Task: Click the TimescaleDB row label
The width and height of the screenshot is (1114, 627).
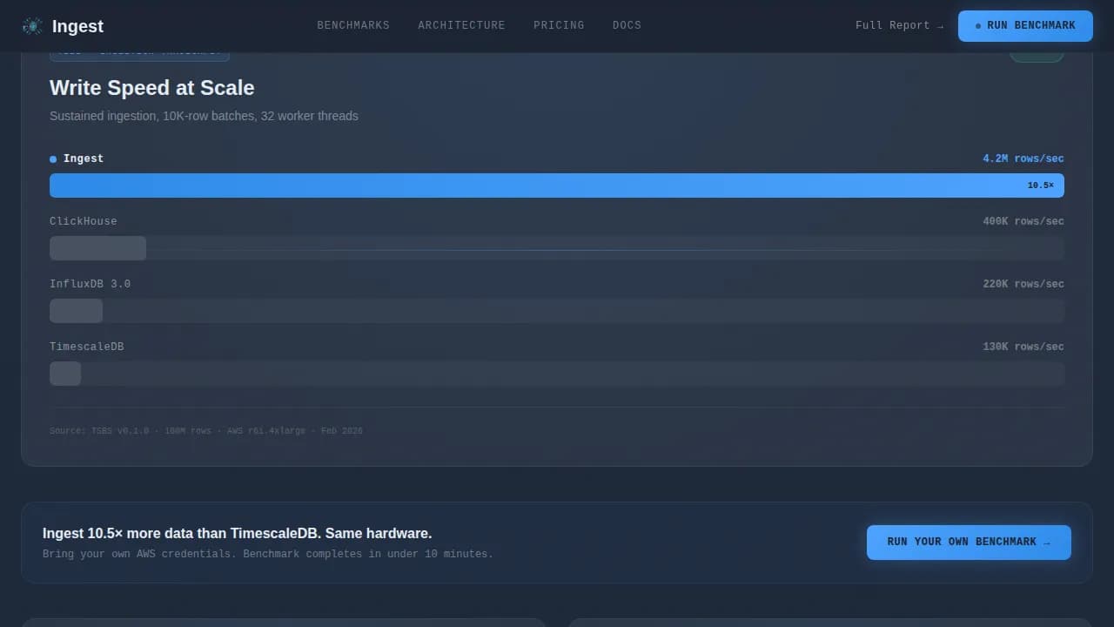Action: point(86,347)
